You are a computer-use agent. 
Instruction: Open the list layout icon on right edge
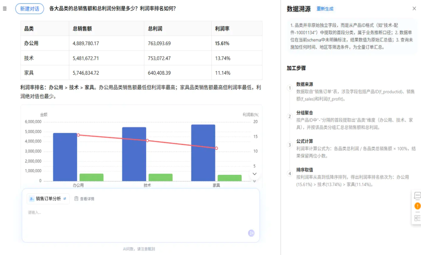click(x=417, y=218)
